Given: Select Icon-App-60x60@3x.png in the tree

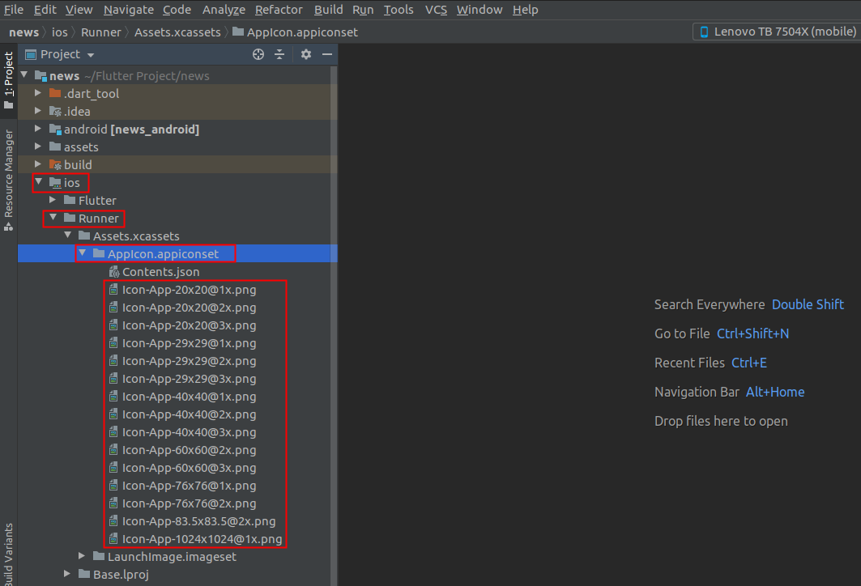Looking at the screenshot, I should (189, 468).
